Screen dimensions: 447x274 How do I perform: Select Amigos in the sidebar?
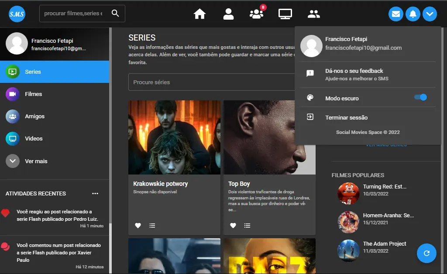point(55,116)
